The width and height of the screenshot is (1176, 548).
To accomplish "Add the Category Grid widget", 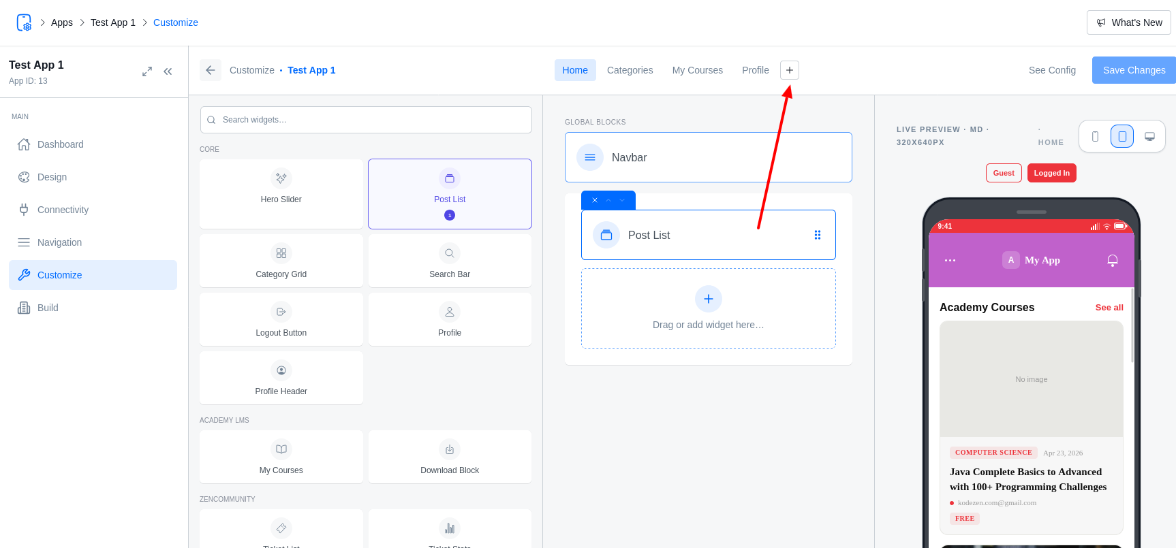I will [281, 261].
